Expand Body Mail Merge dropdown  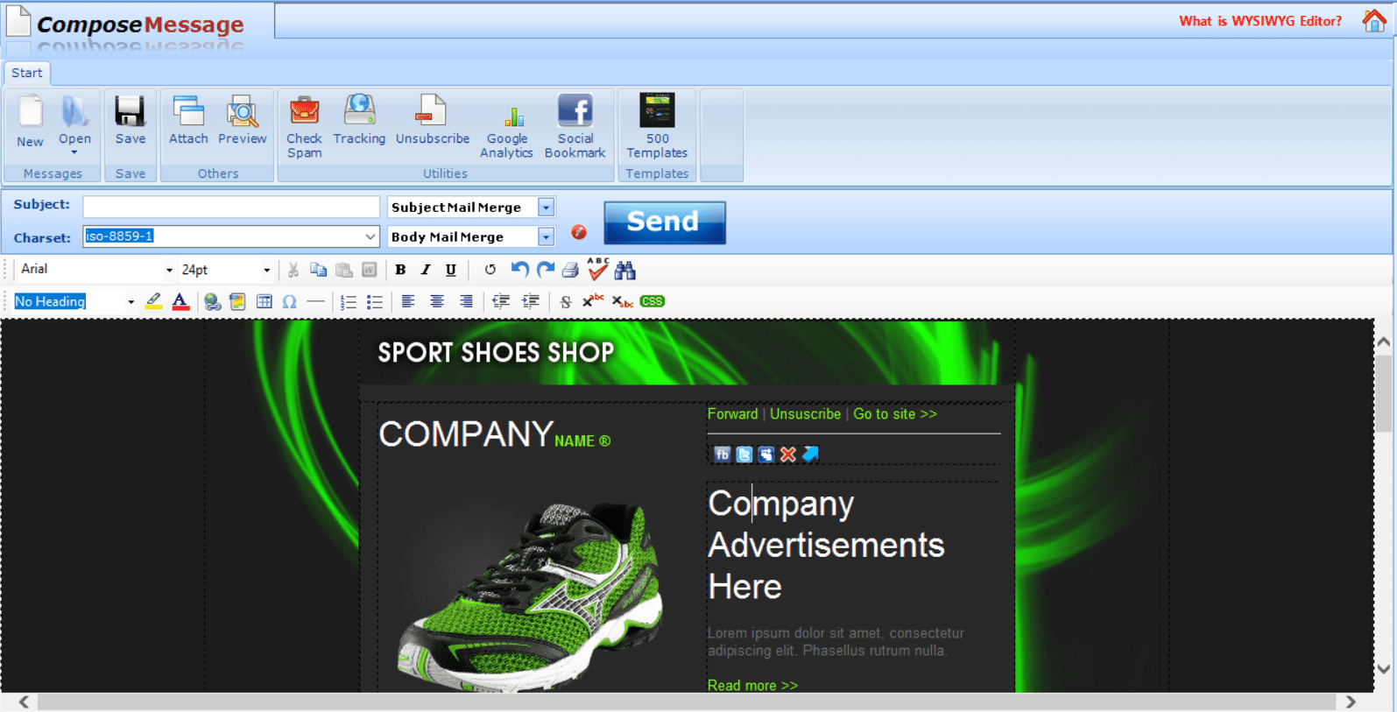(x=546, y=237)
